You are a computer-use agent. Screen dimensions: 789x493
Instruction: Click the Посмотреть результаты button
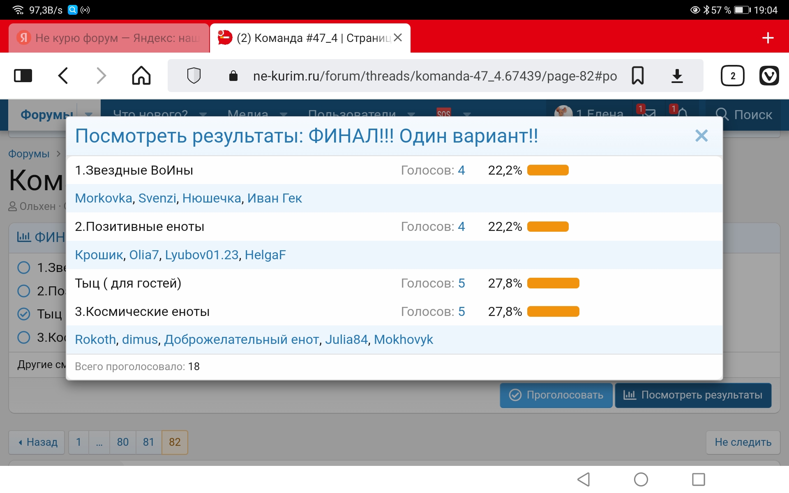(x=693, y=395)
